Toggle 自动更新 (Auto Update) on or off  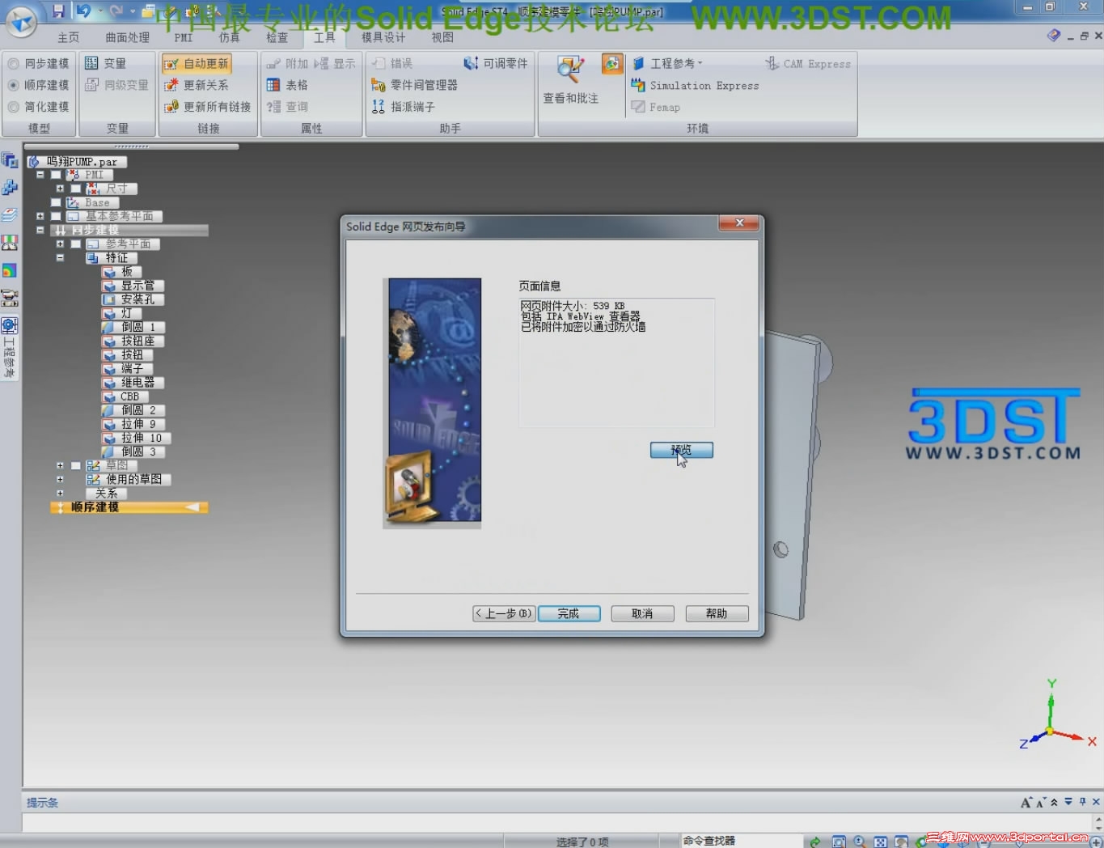(197, 63)
